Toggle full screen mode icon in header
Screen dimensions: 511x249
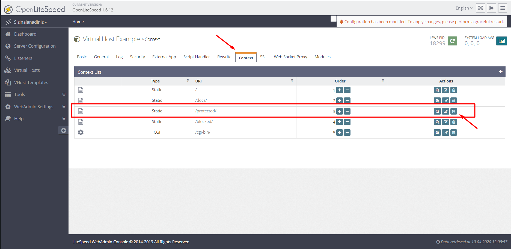click(480, 8)
